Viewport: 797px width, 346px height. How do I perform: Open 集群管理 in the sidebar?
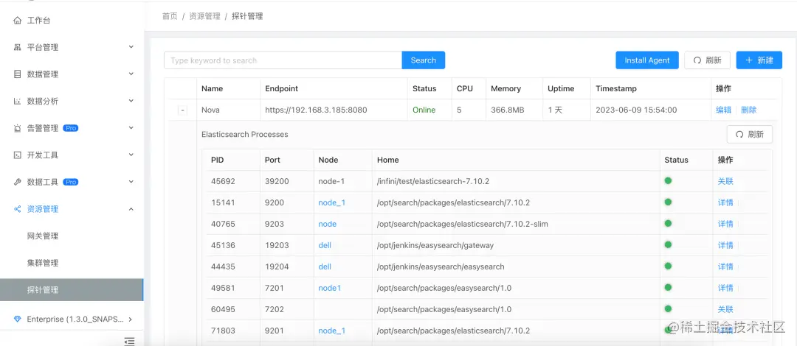(43, 263)
